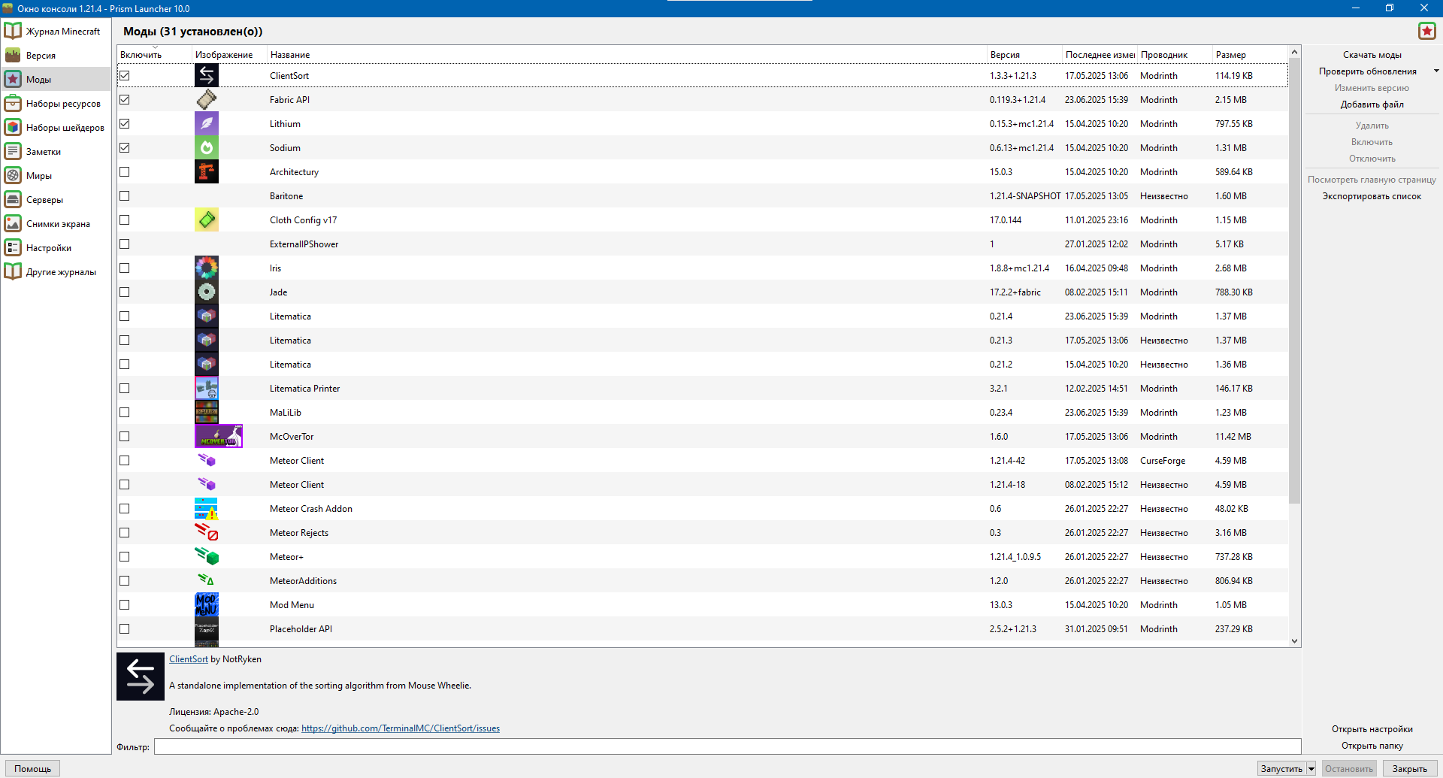Uncheck the Fabric API checkbox
Viewport: 1443px width, 778px height.
(x=125, y=99)
